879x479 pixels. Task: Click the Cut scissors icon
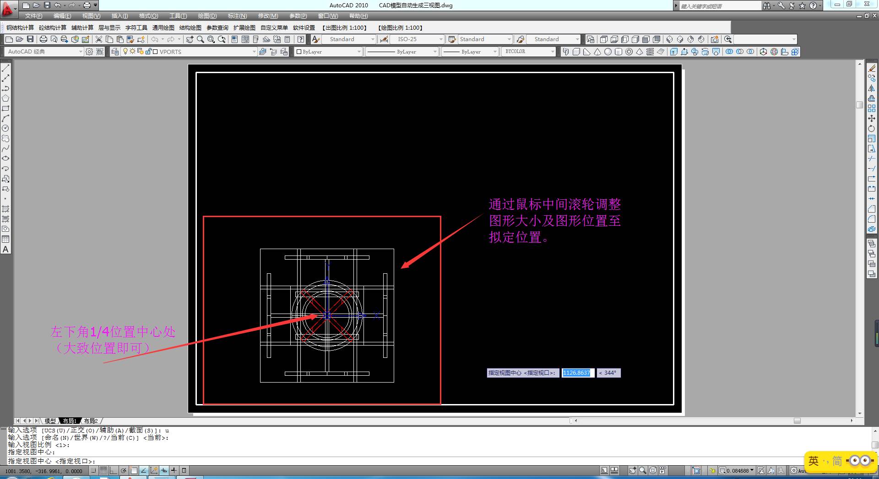pyautogui.click(x=98, y=39)
